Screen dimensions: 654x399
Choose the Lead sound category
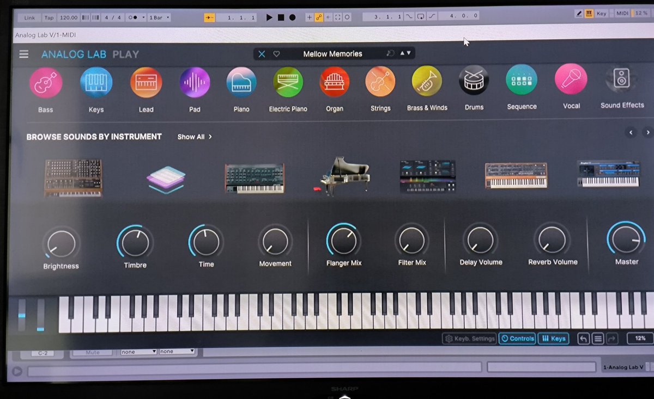point(146,83)
